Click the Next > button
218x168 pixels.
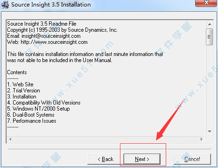[x=142, y=159]
